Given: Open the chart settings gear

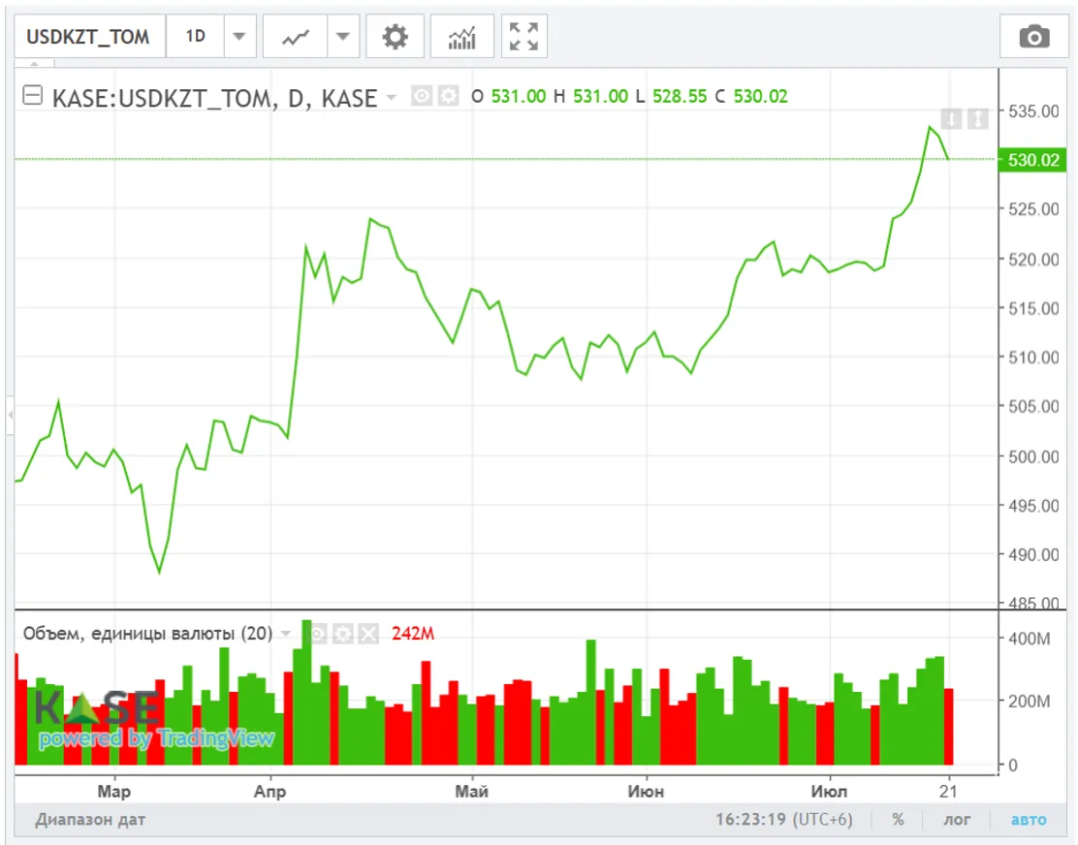Looking at the screenshot, I should [x=395, y=37].
